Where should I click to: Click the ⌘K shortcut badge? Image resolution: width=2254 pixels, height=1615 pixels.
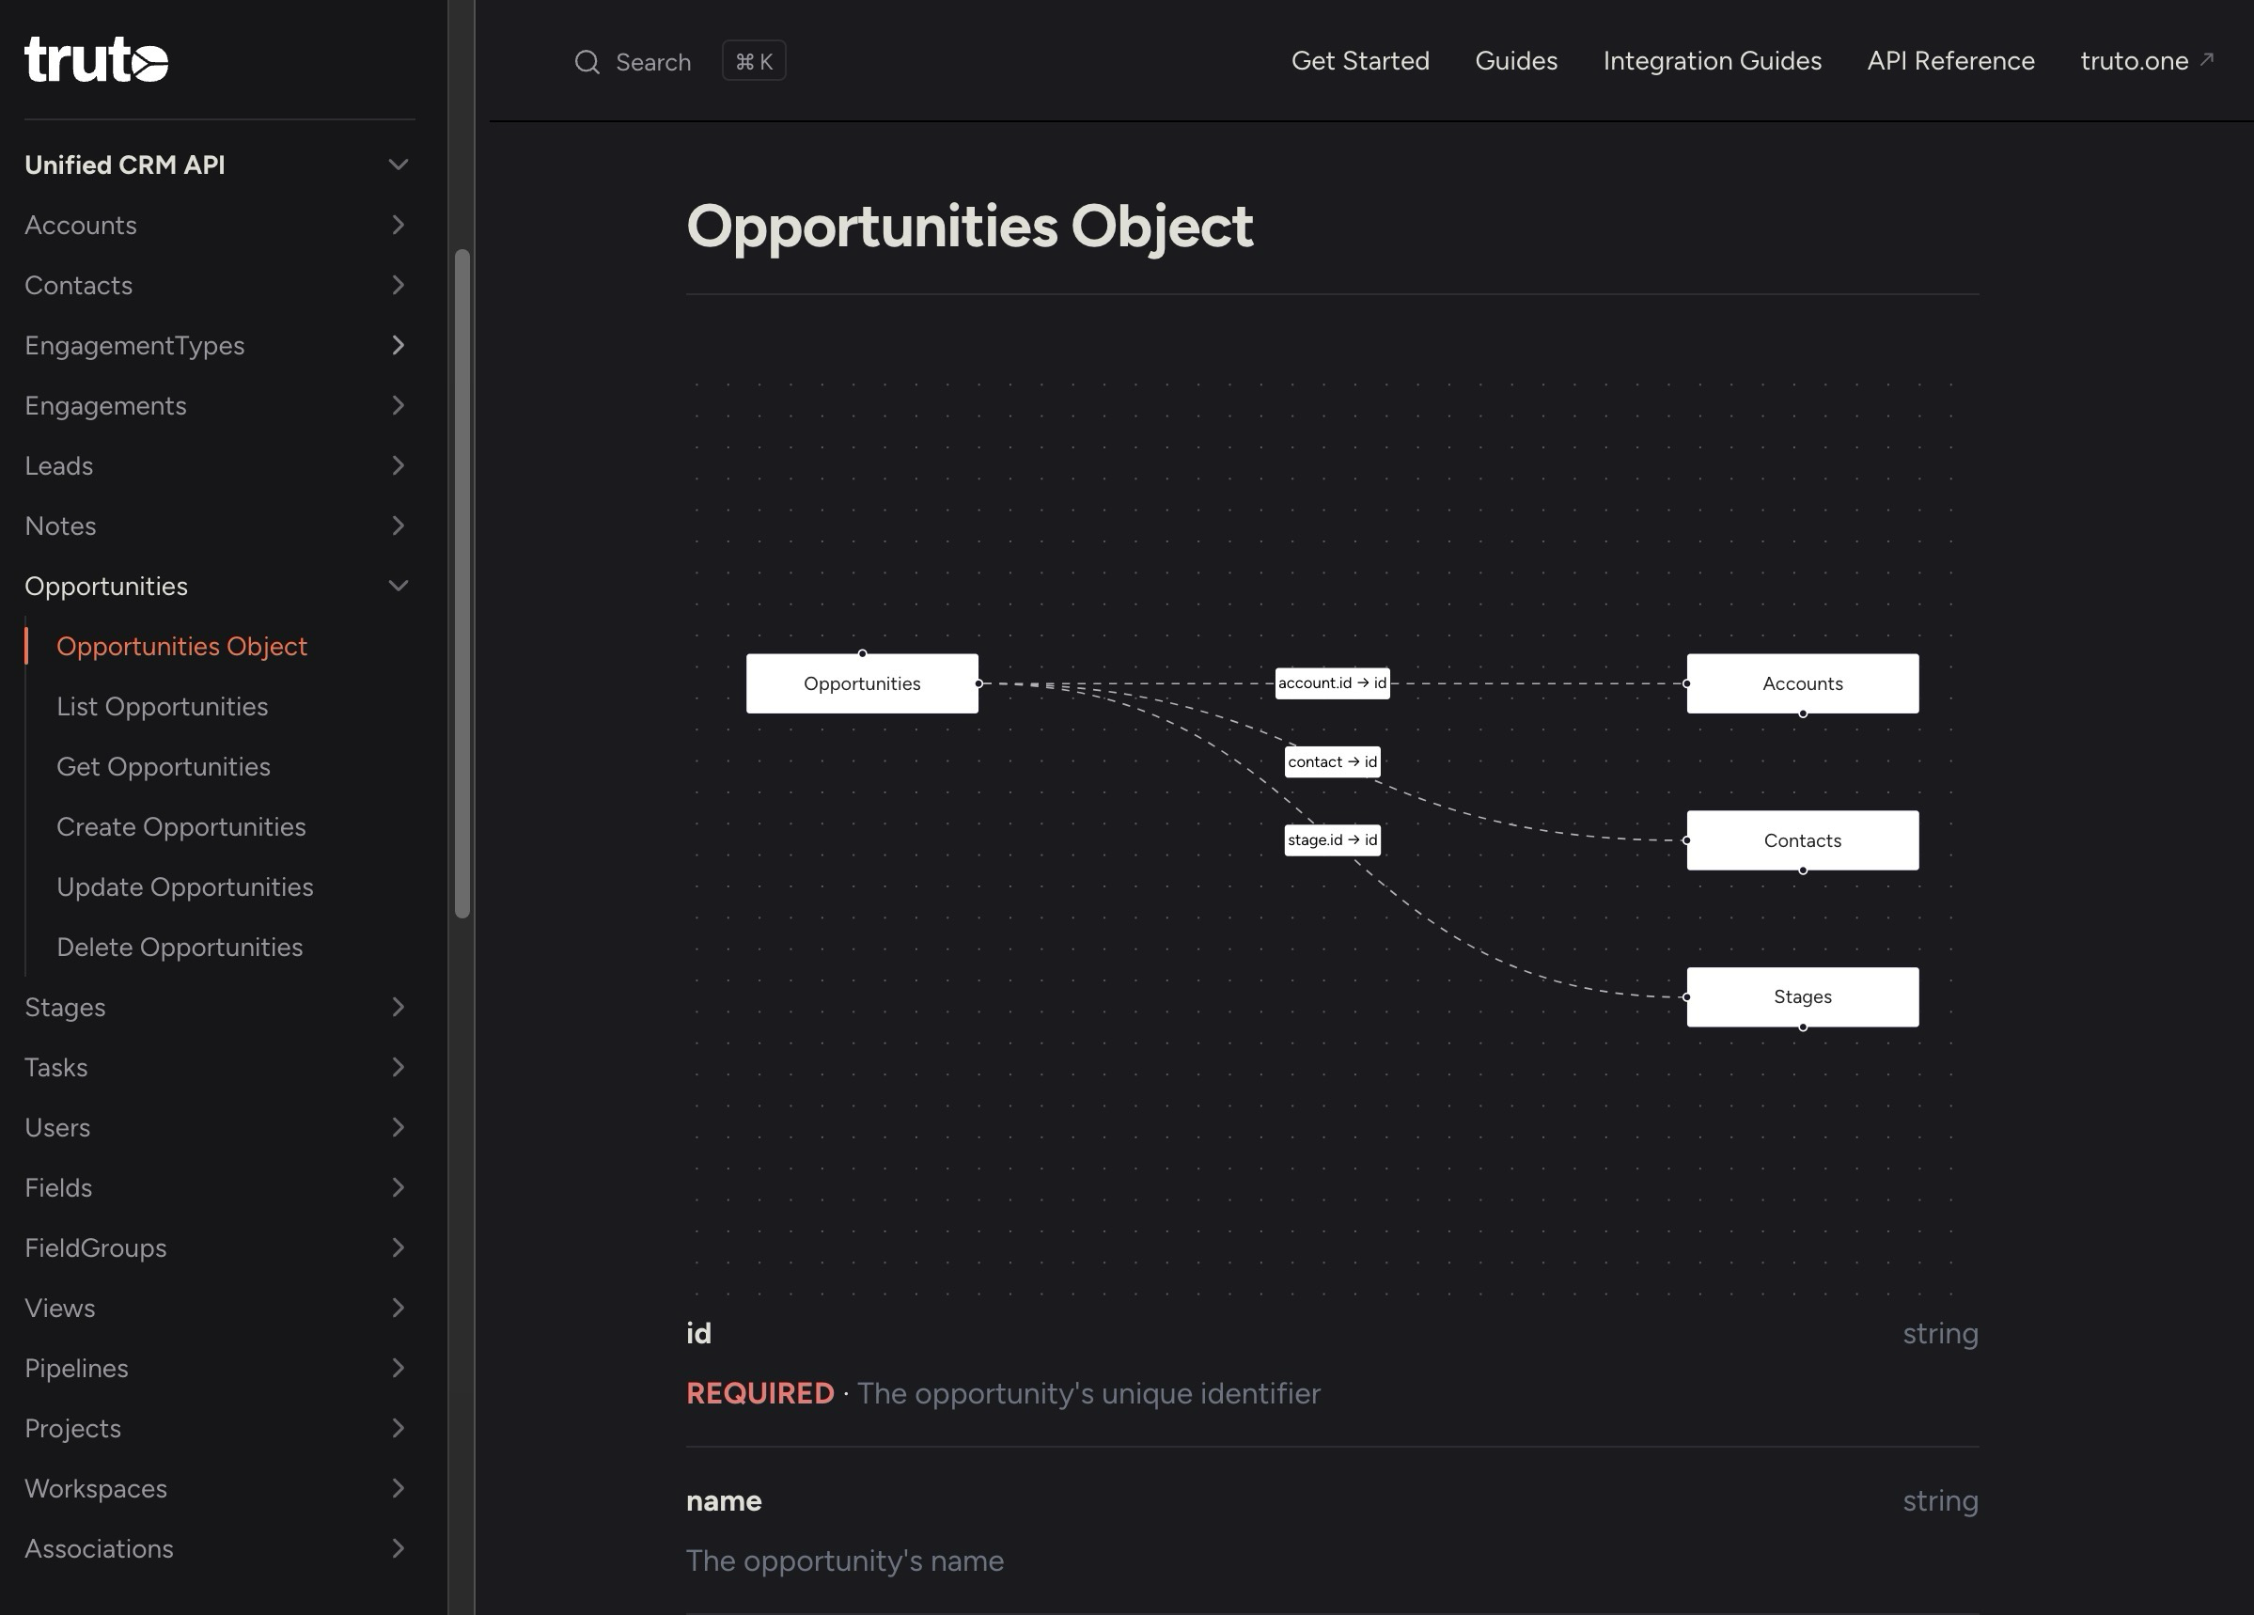click(753, 60)
